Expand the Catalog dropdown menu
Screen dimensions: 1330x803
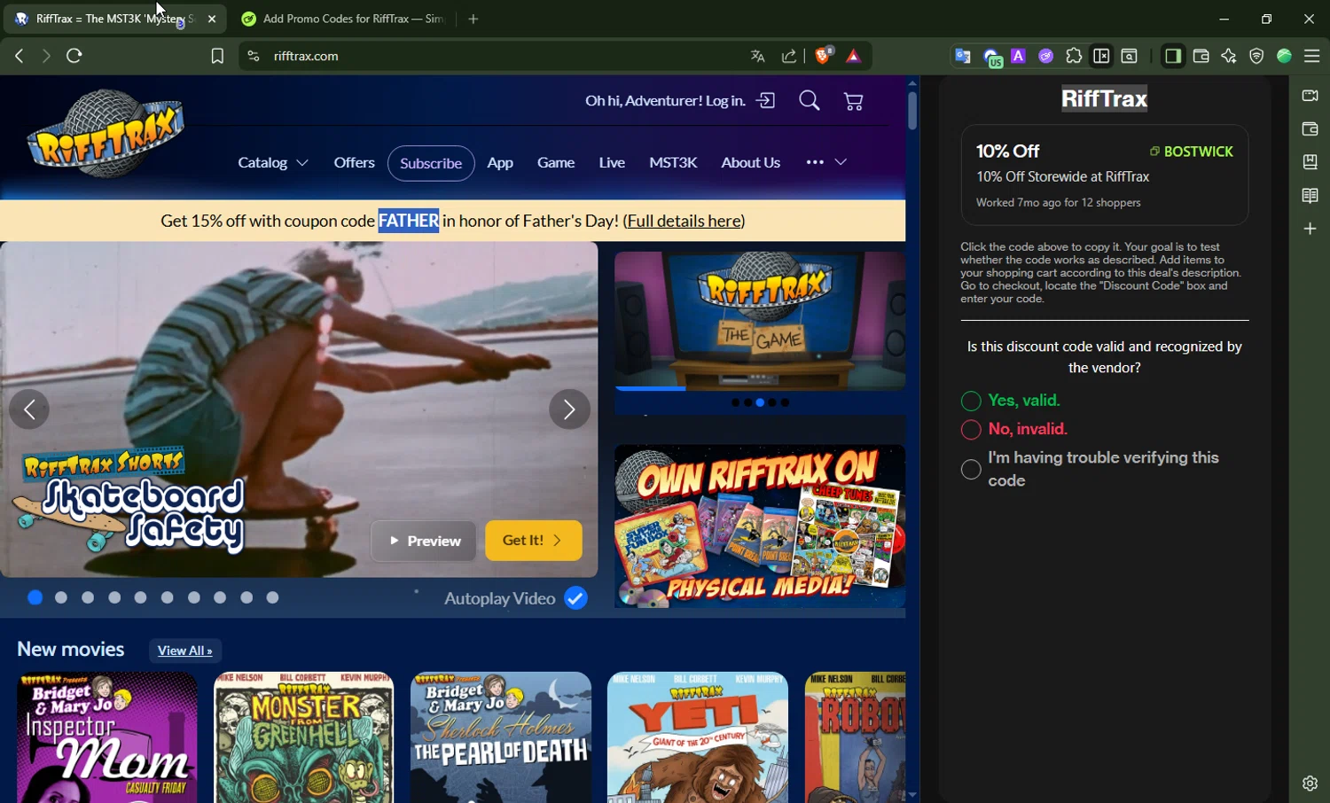pyautogui.click(x=273, y=163)
